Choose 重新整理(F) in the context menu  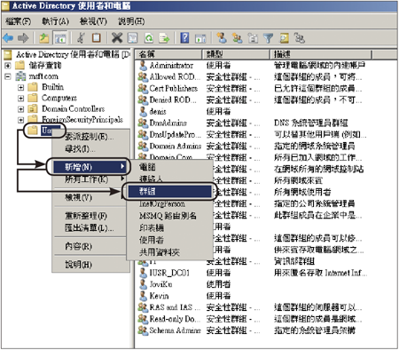[x=90, y=216]
